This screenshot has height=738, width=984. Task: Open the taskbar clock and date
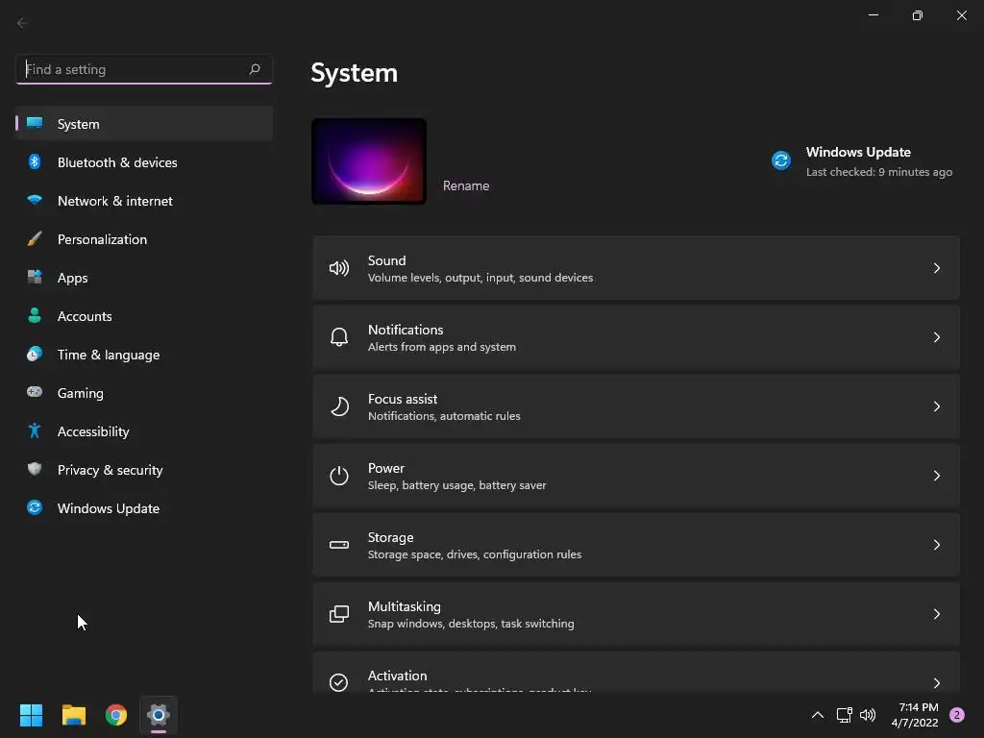915,715
